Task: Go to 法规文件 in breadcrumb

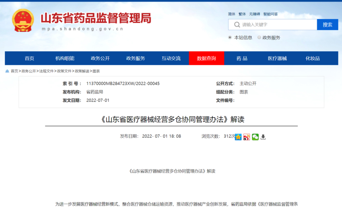Action: tap(46, 71)
